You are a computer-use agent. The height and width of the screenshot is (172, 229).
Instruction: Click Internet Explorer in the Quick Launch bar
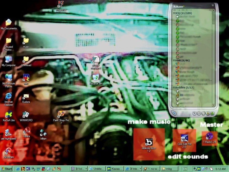tap(18, 169)
